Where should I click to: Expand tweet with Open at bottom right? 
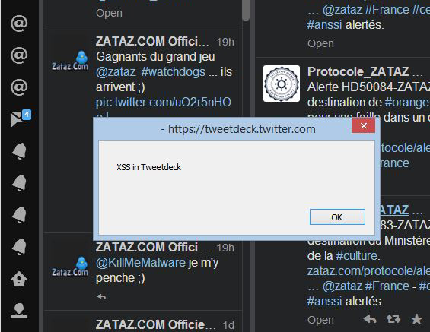(320, 321)
